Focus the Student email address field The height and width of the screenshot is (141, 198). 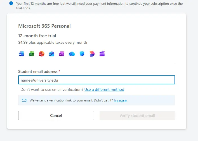[96, 80]
